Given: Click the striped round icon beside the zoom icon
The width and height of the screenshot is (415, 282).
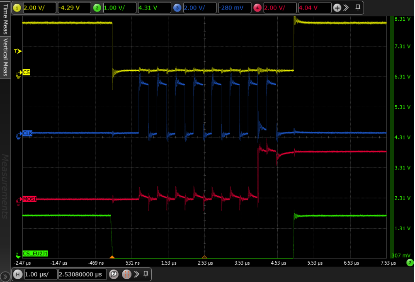Looking at the screenshot, I should pyautogui.click(x=126, y=274).
